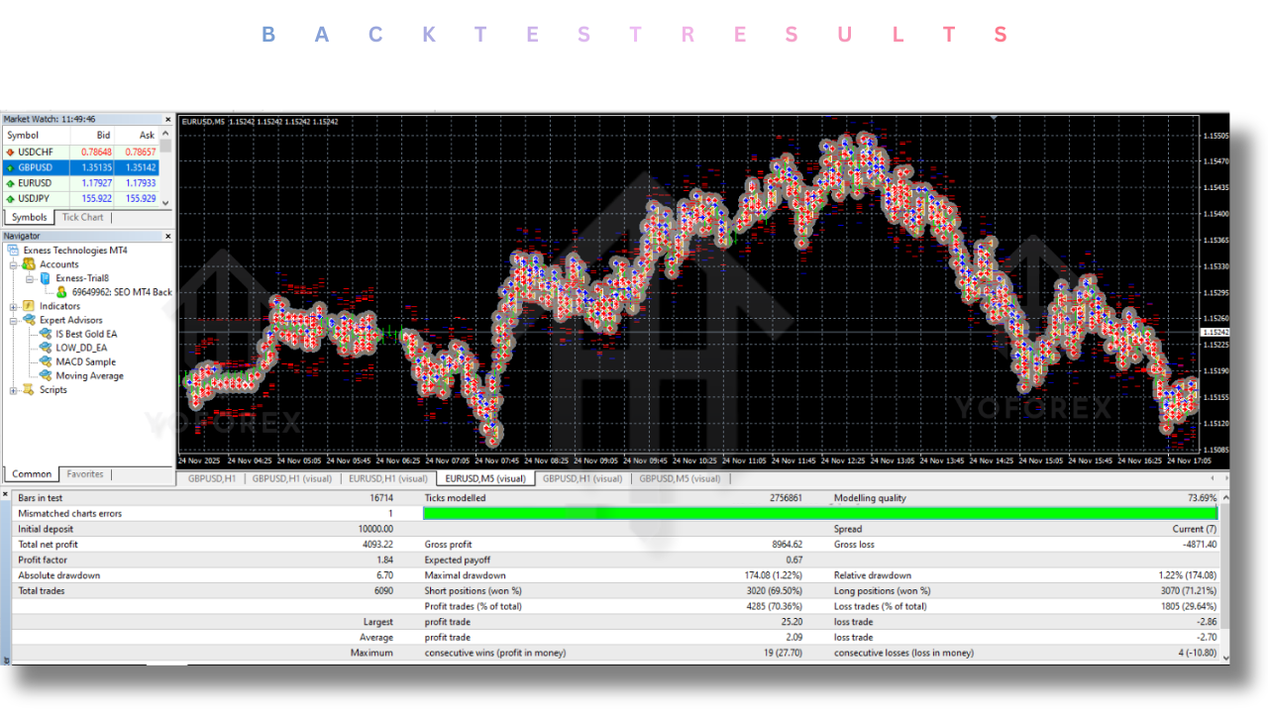Switch to the Tick Chart tab
The height and width of the screenshot is (713, 1268).
[82, 217]
